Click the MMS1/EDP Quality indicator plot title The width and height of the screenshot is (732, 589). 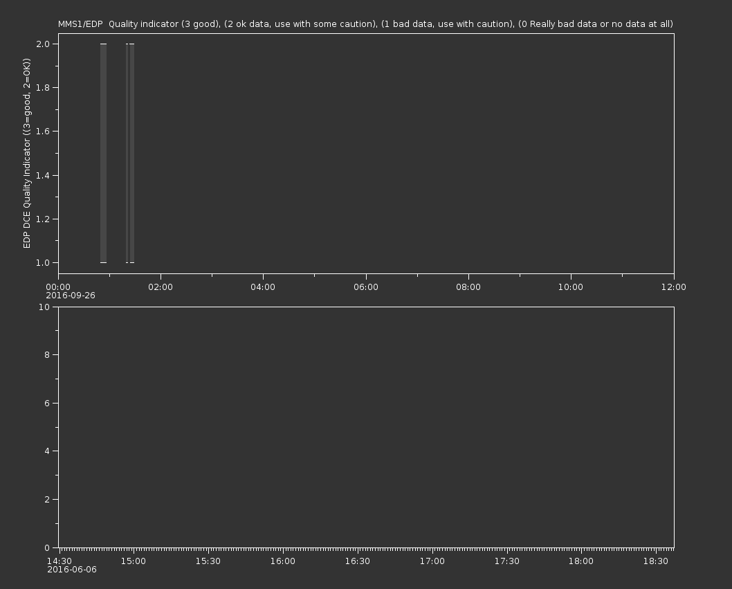coord(365,24)
